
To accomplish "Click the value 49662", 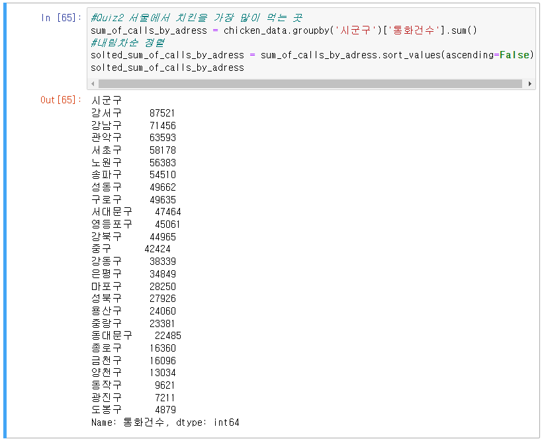I will (x=163, y=187).
